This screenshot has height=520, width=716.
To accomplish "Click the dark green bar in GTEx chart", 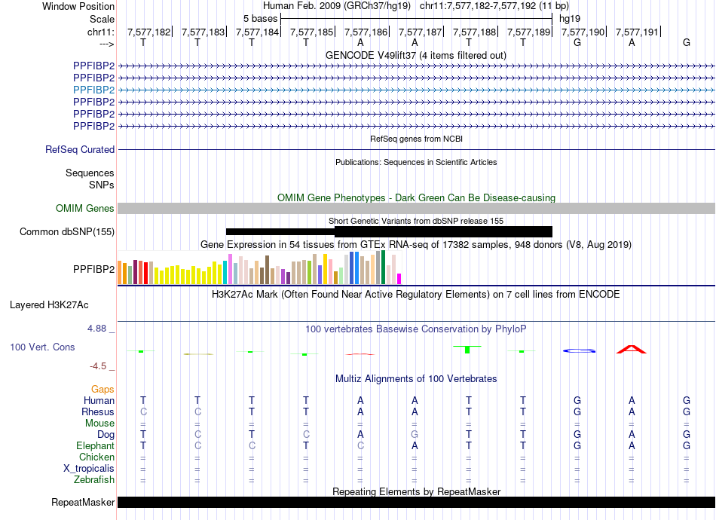I will (383, 268).
